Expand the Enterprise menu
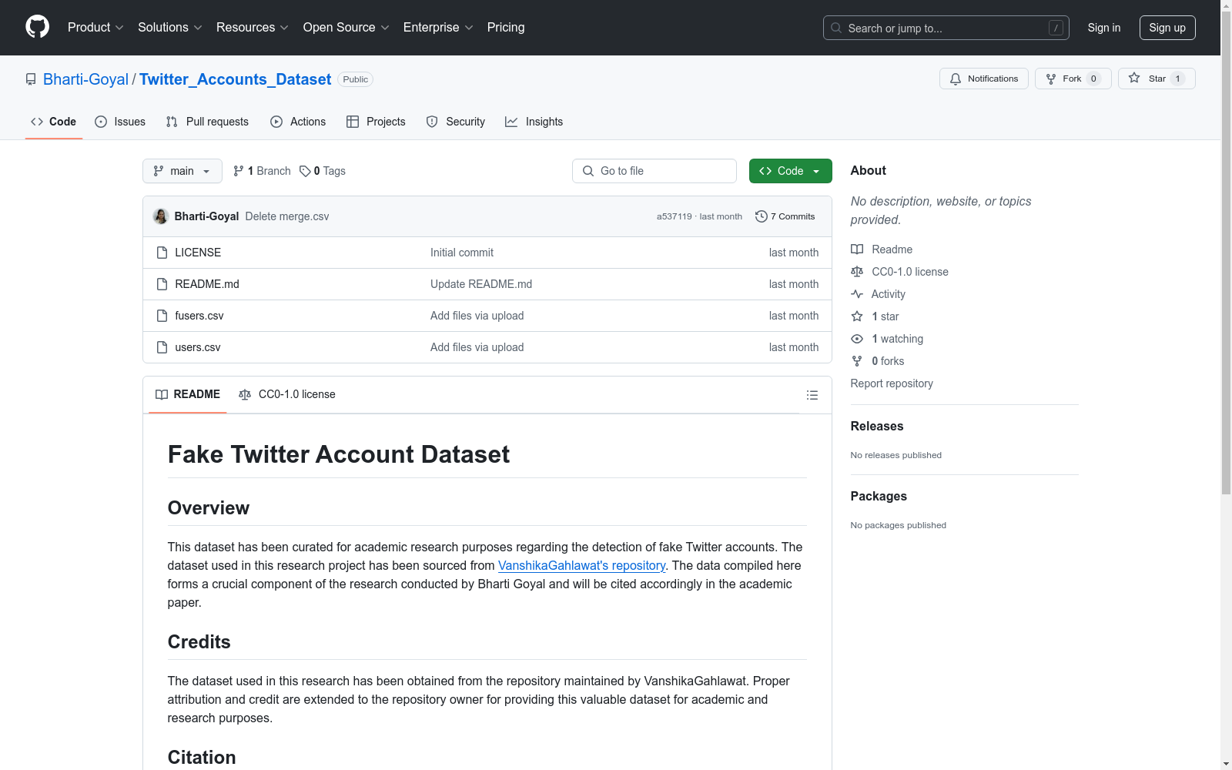1232x770 pixels. 438,28
